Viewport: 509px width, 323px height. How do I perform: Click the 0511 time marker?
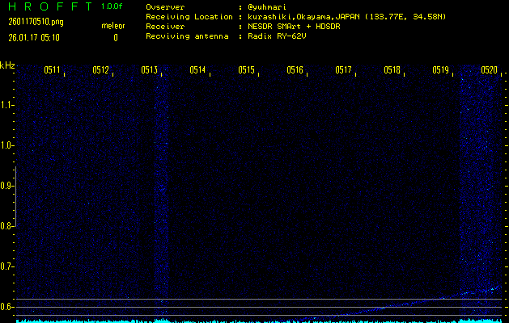(52, 70)
